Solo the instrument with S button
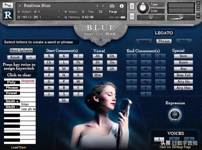 click(x=132, y=6)
